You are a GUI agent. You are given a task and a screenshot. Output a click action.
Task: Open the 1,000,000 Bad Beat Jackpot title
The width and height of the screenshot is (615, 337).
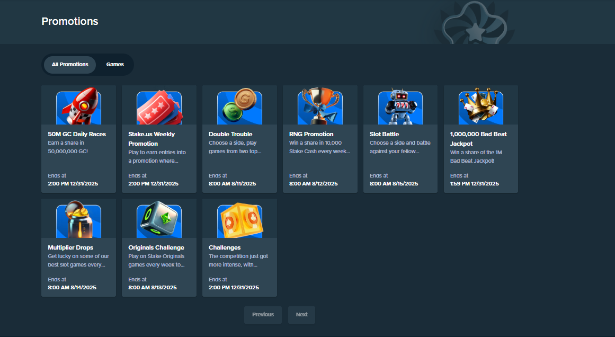pos(478,139)
